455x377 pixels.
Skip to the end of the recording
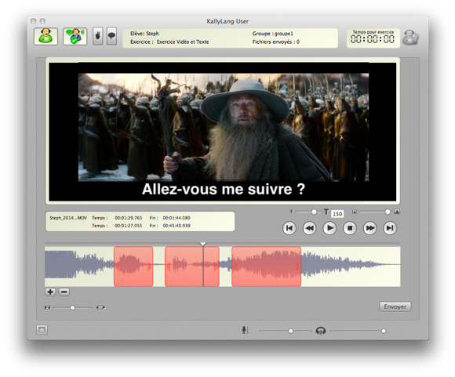click(x=390, y=228)
